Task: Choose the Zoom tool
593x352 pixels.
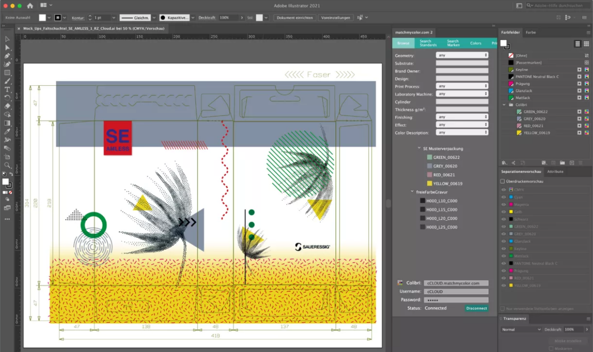Action: click(7, 165)
